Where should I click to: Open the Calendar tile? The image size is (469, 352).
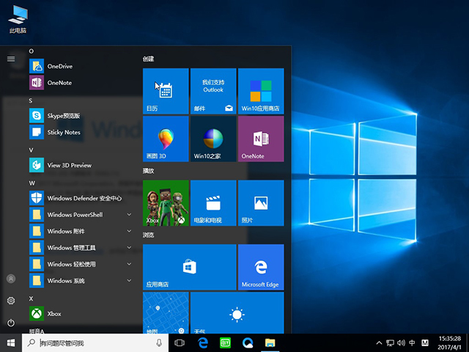[x=166, y=91]
